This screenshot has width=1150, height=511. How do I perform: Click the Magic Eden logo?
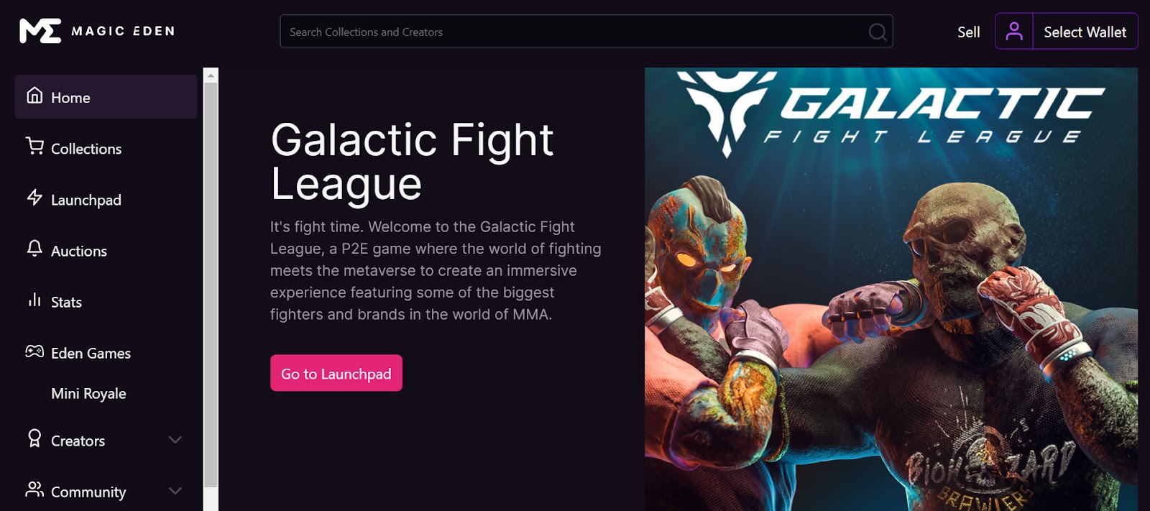[98, 31]
